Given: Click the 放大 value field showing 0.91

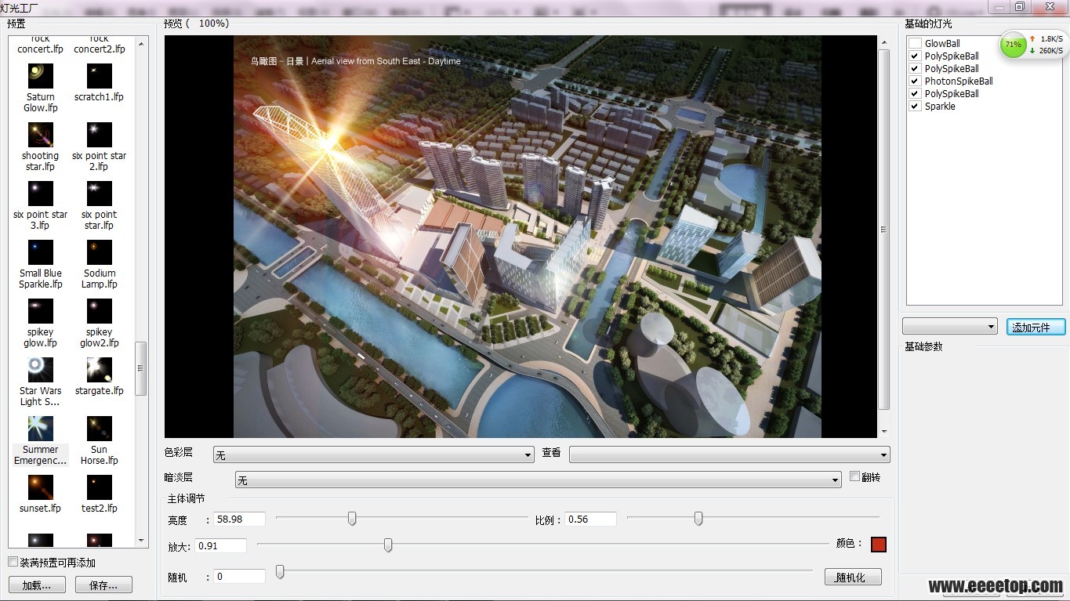Looking at the screenshot, I should 221,545.
